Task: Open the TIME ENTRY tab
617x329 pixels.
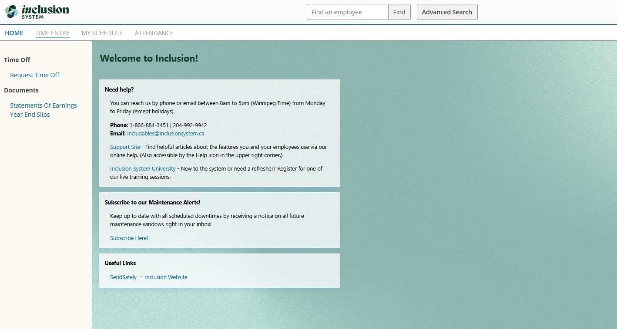Action: point(53,33)
